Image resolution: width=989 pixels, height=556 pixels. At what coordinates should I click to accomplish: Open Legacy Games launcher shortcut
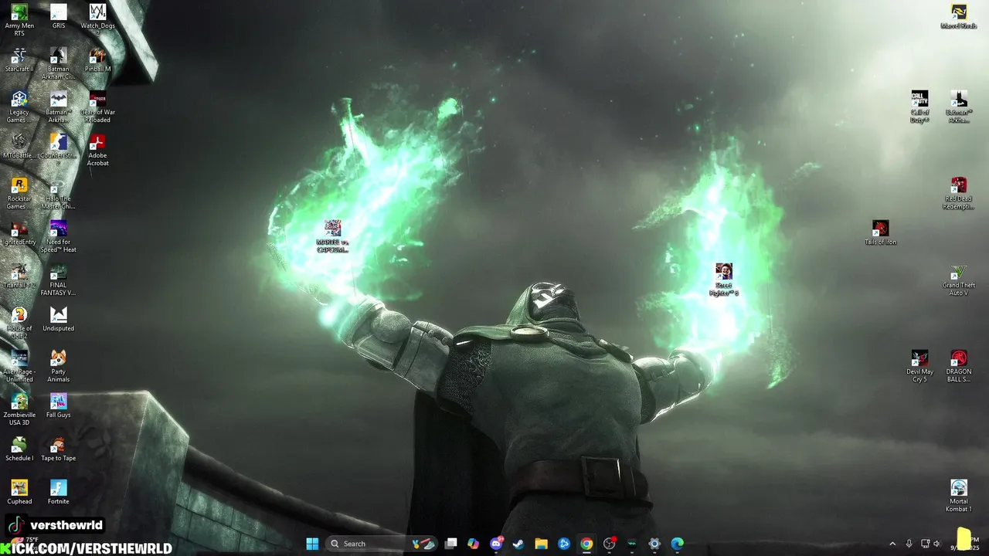click(x=19, y=107)
